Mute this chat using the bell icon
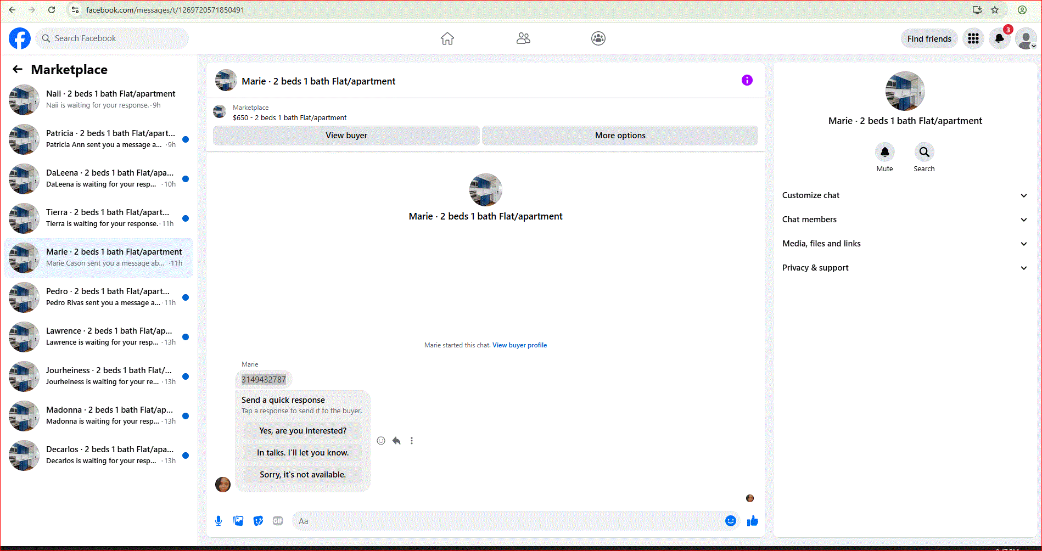This screenshot has width=1042, height=551. pos(884,152)
